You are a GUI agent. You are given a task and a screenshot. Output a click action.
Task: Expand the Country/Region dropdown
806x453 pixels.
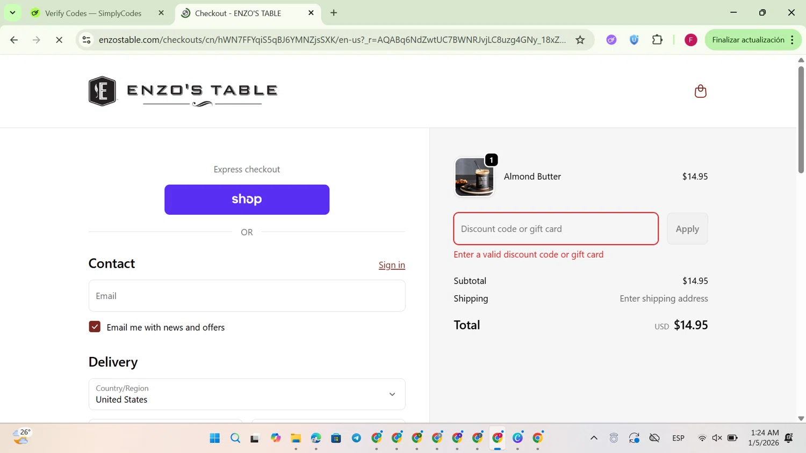tap(247, 394)
